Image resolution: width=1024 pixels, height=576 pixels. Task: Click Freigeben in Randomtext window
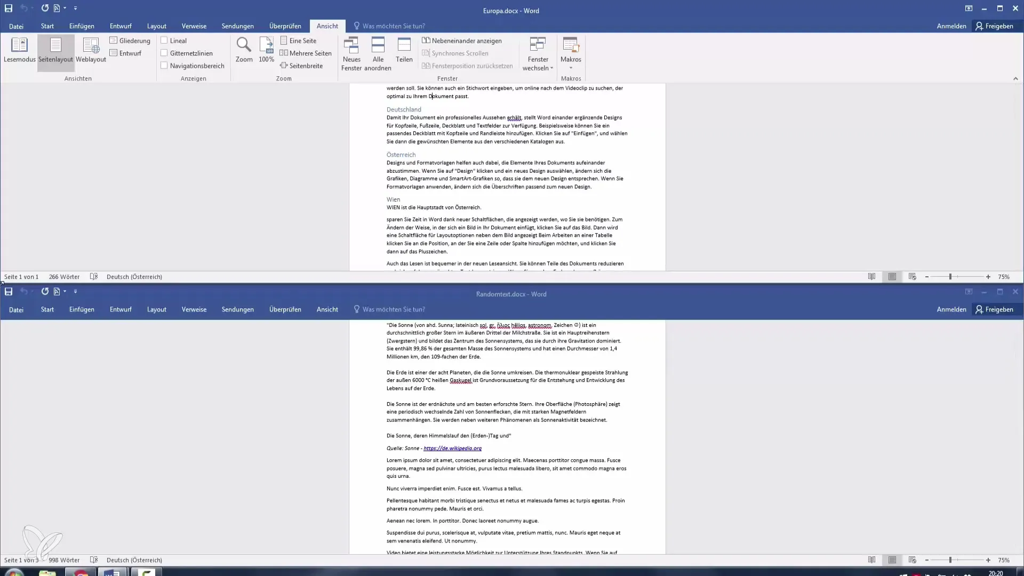coord(994,309)
